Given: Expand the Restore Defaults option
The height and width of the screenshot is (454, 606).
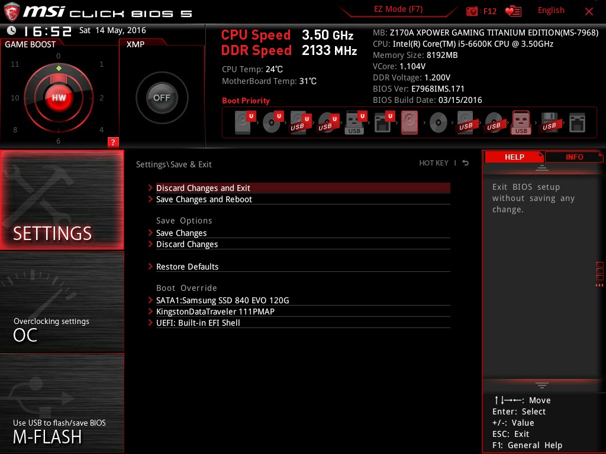Looking at the screenshot, I should coord(187,267).
